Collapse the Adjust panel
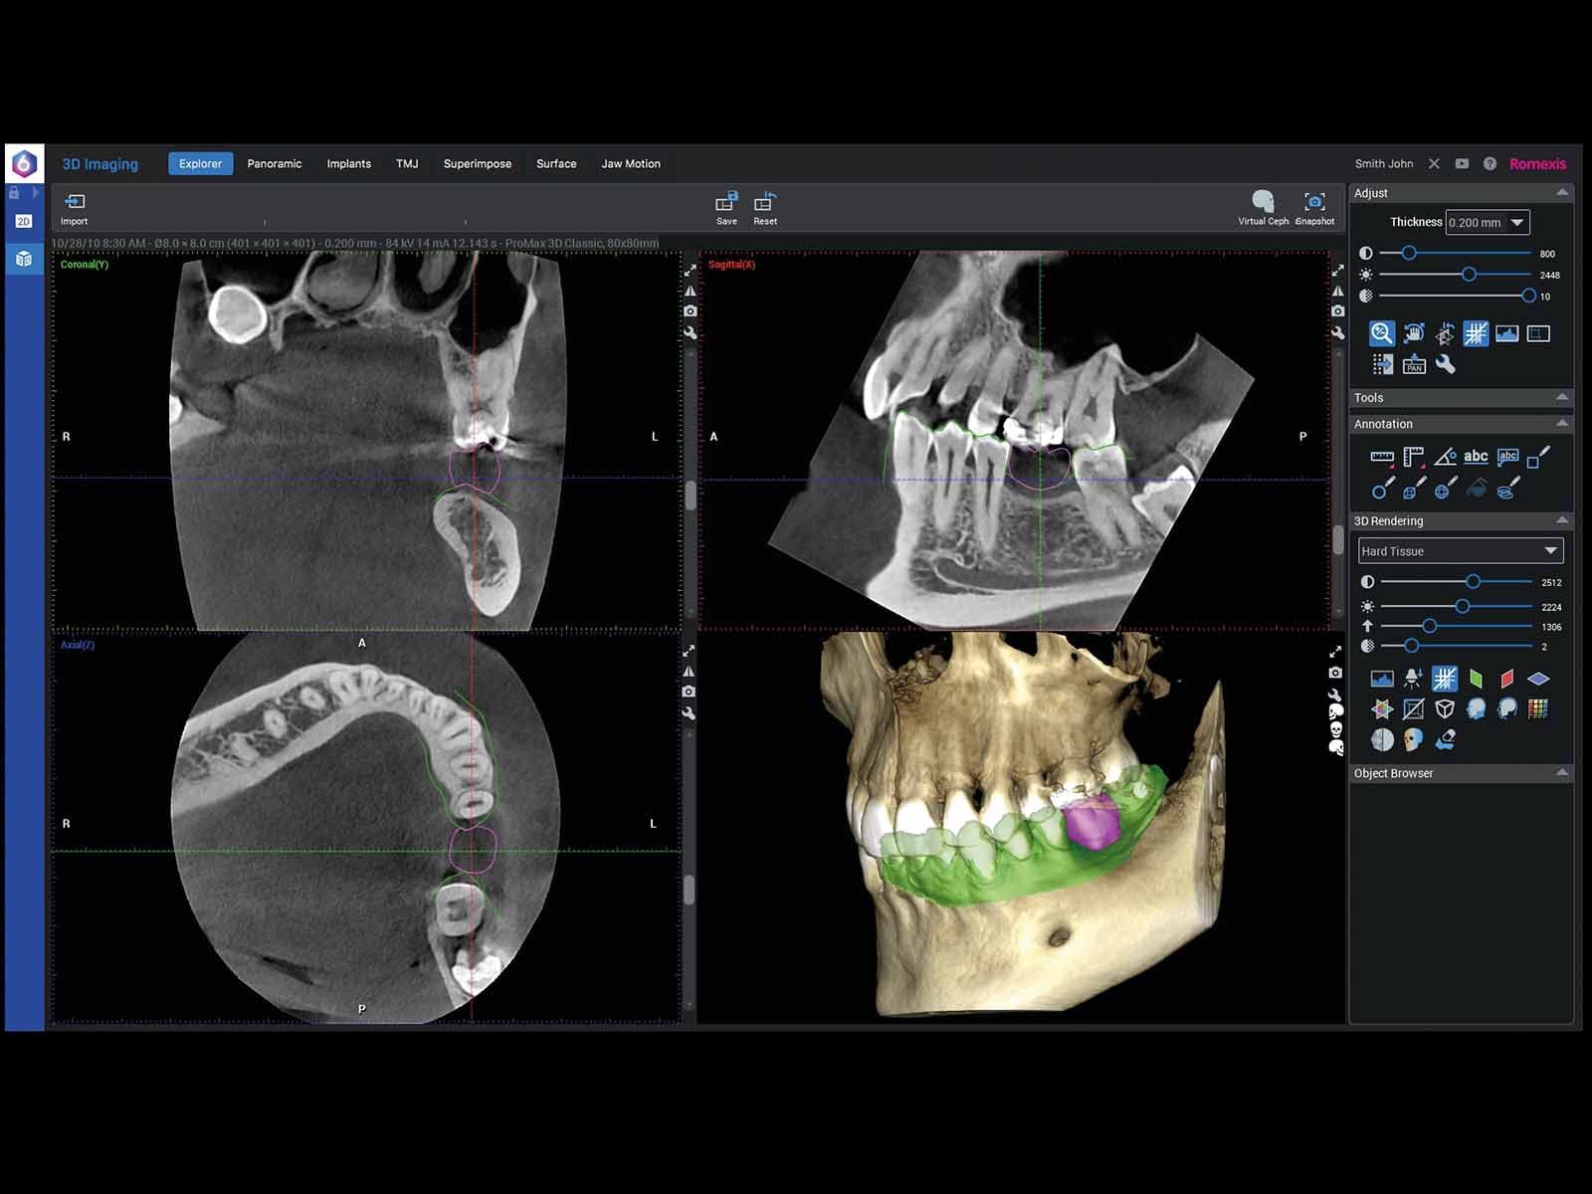The width and height of the screenshot is (1592, 1194). [x=1562, y=193]
